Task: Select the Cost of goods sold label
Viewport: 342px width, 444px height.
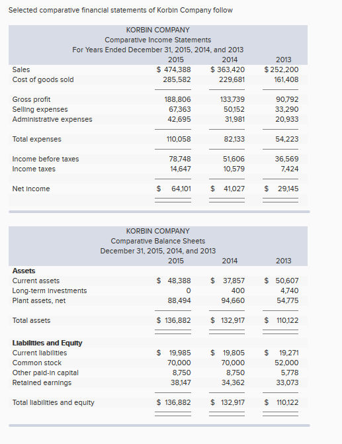Action: (x=43, y=79)
